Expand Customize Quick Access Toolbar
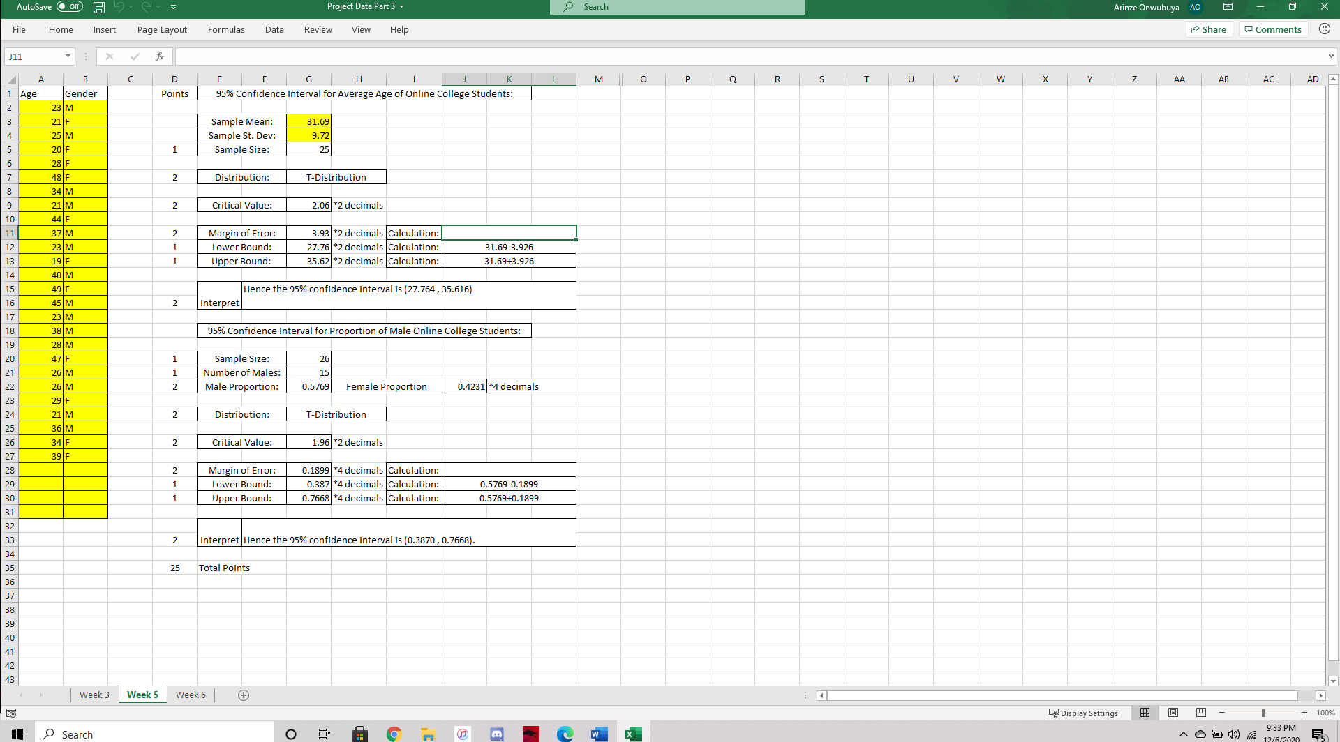The image size is (1340, 742). 173,7
